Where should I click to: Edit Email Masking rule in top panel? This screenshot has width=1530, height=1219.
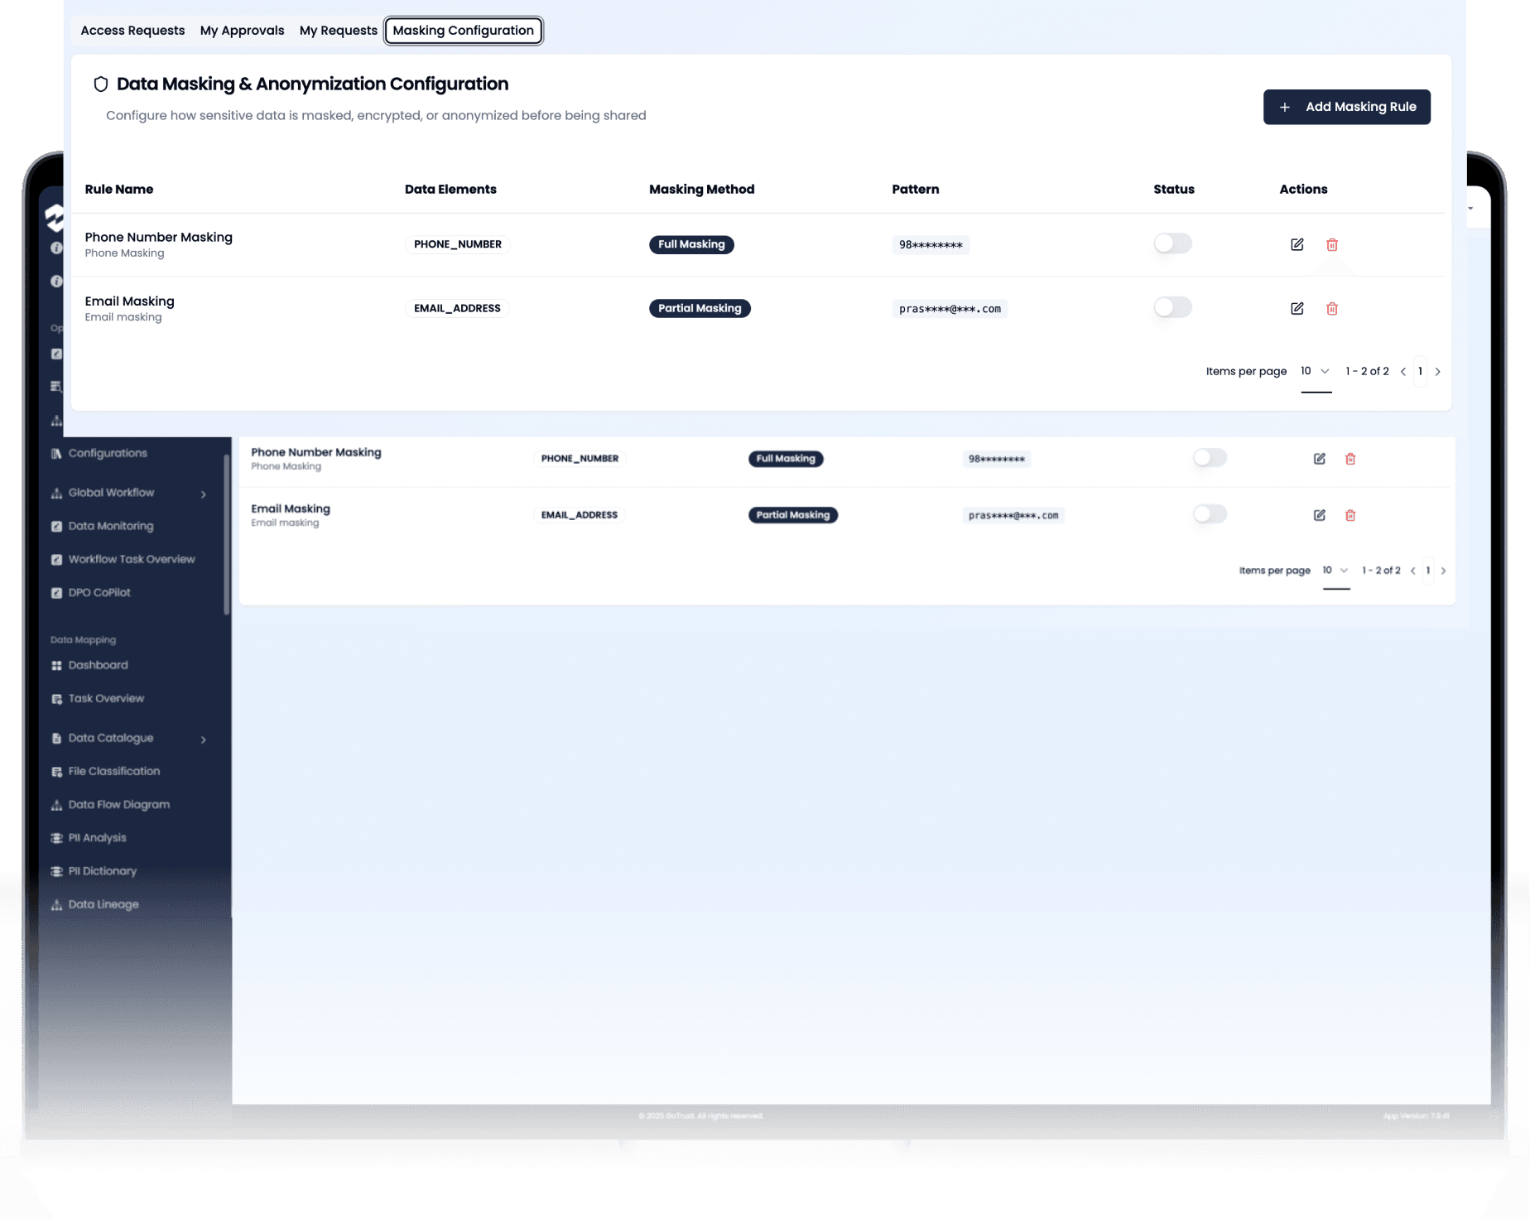(x=1297, y=308)
